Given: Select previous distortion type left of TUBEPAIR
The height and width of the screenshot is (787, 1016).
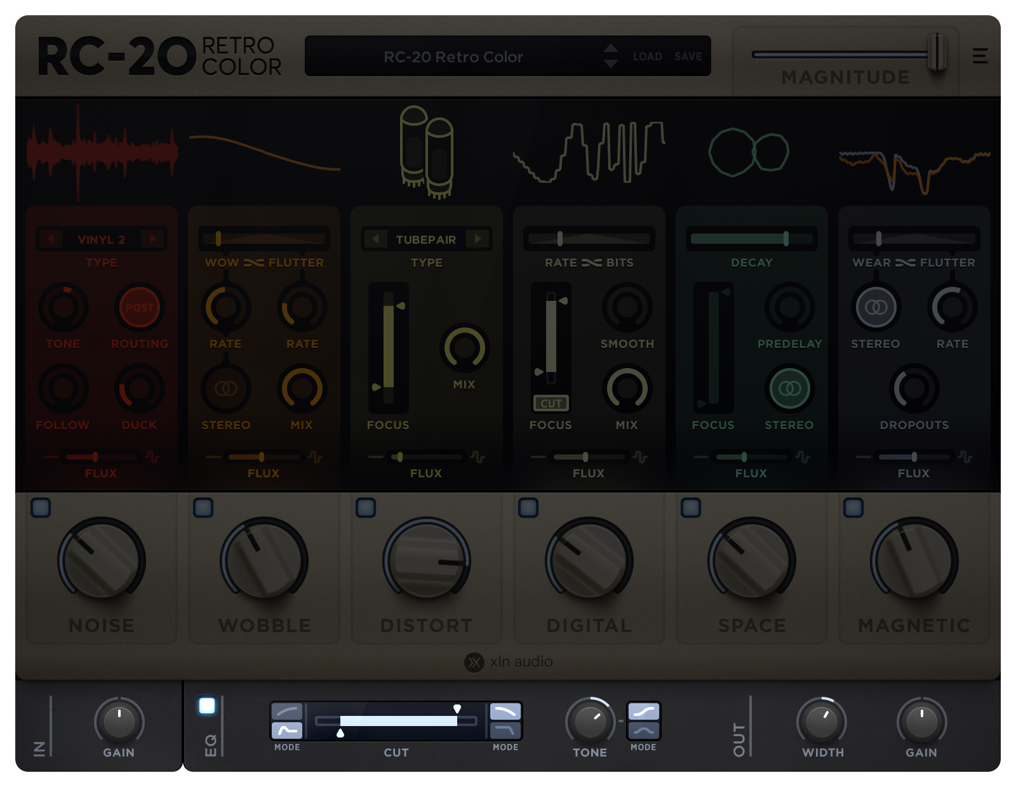Looking at the screenshot, I should pyautogui.click(x=376, y=239).
